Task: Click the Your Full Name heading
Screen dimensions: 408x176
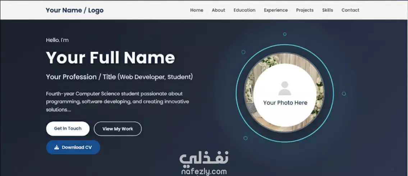Action: [x=111, y=58]
